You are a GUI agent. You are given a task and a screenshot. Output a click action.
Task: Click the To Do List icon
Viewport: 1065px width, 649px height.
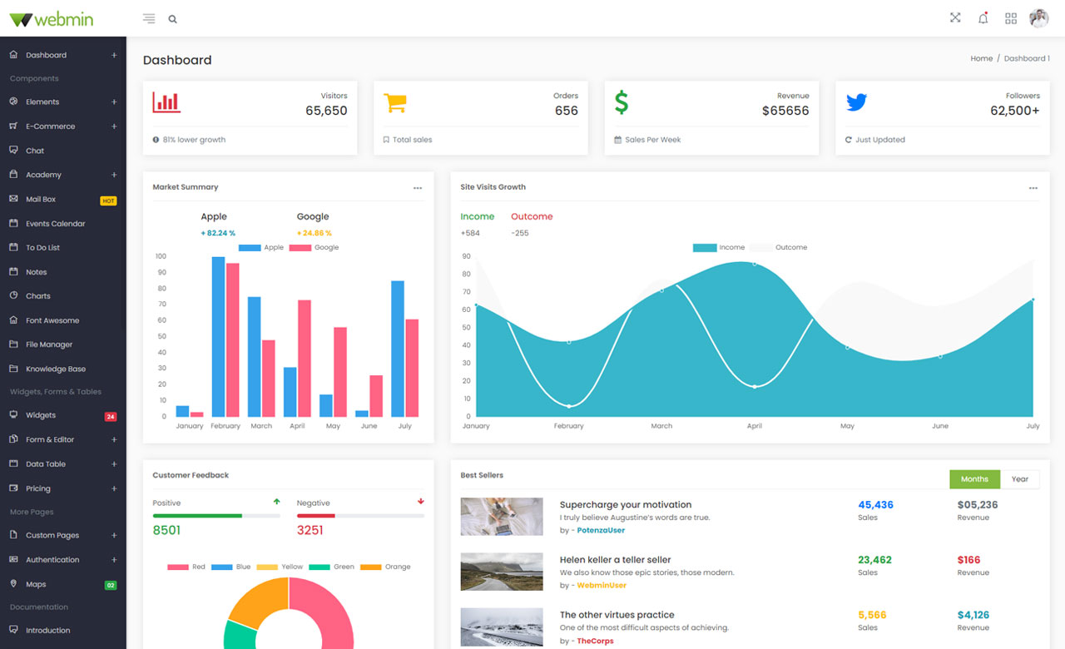(x=13, y=247)
